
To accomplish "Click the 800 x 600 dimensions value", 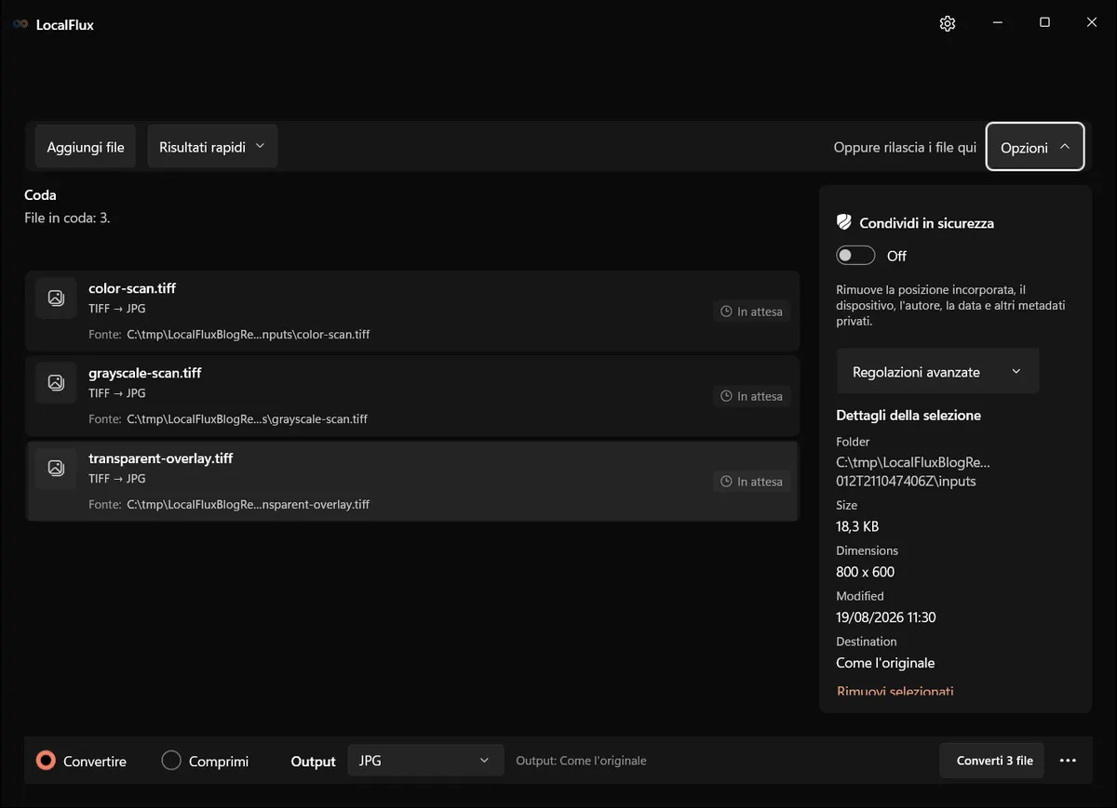I will [x=866, y=572].
